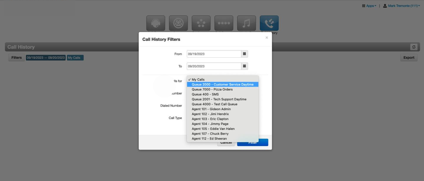Click the Call Type label
424x181 pixels.
(175, 118)
